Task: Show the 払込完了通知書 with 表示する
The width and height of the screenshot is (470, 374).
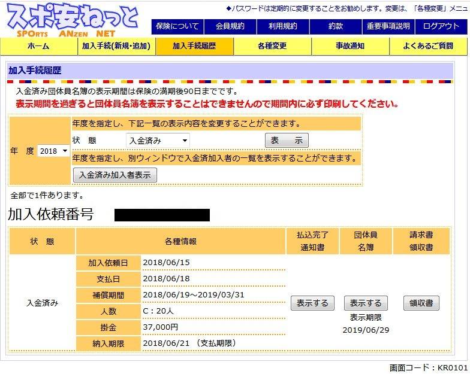Action: coord(312,303)
